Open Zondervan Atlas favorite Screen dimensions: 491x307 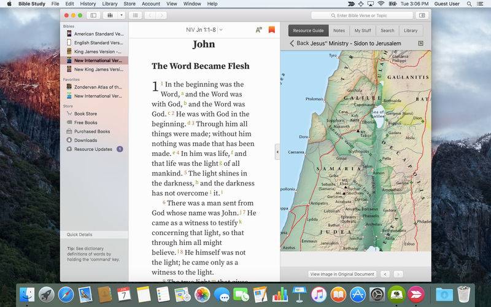click(94, 87)
